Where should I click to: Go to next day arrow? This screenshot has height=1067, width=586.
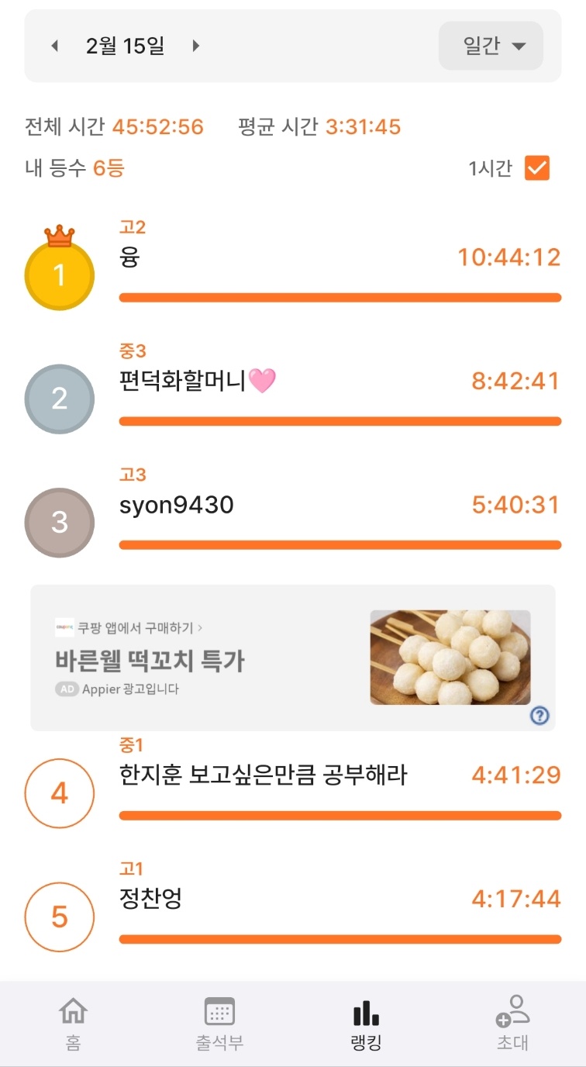point(195,47)
